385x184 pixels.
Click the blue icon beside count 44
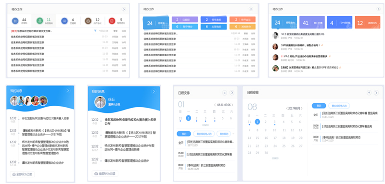click(x=15, y=21)
